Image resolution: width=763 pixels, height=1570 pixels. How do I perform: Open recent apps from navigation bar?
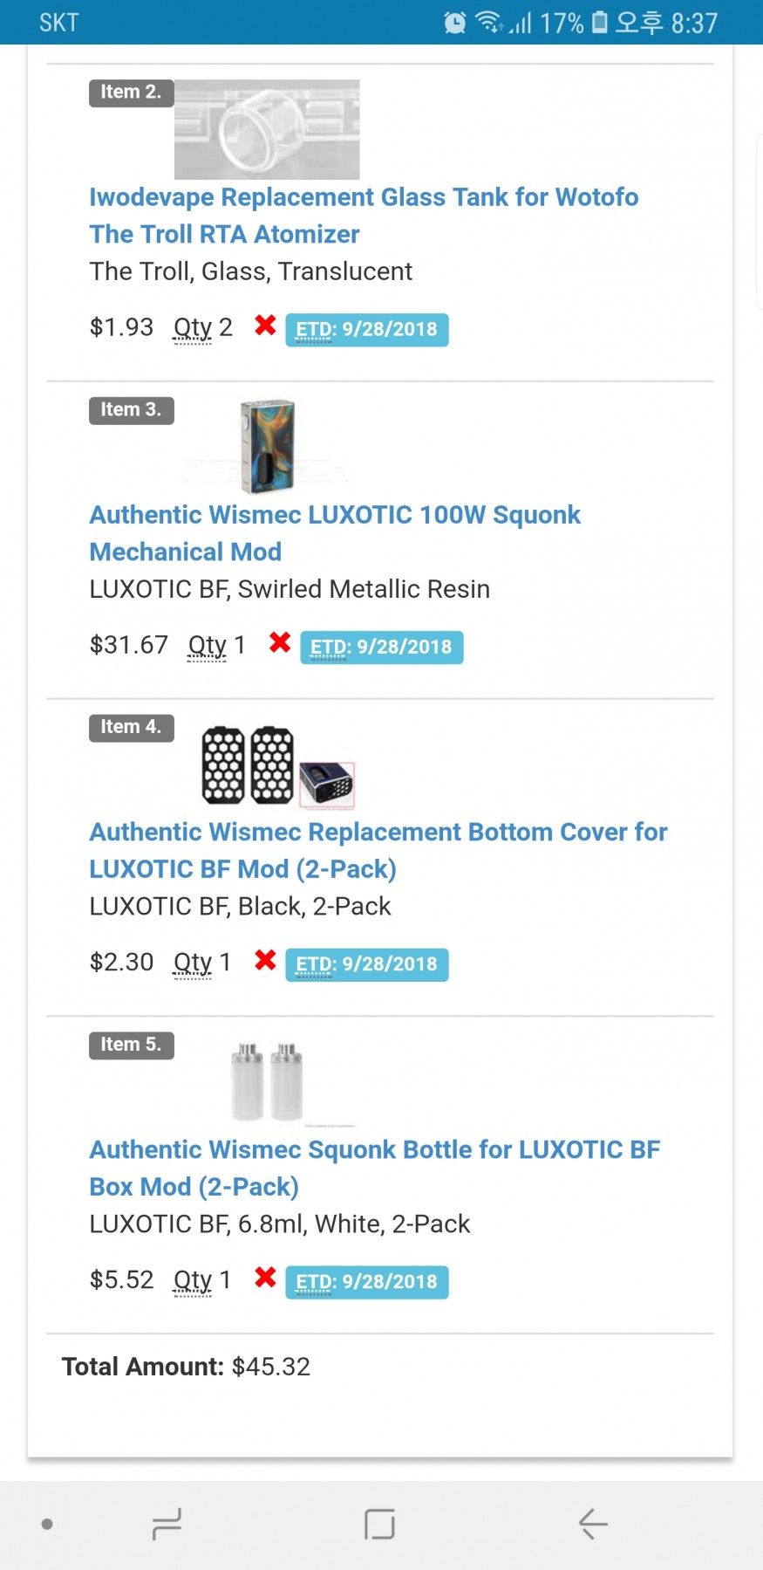(x=167, y=1524)
